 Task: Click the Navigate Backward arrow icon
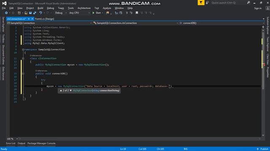(6, 13)
